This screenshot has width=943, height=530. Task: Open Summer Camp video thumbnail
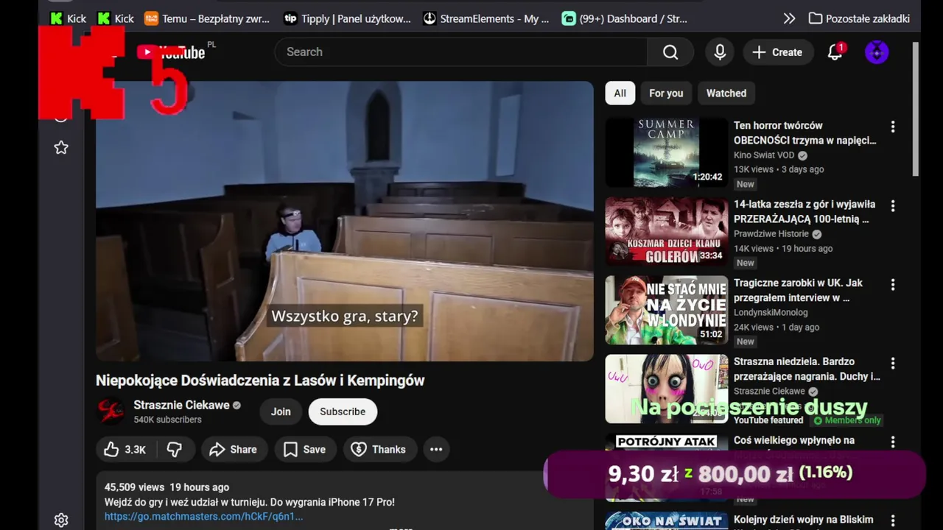(x=667, y=152)
